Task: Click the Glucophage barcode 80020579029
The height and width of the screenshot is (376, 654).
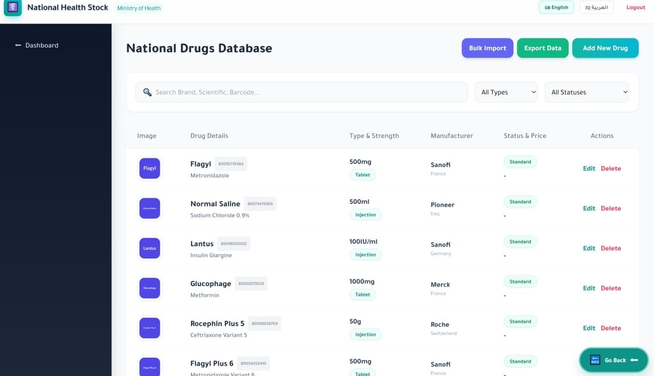Action: pos(251,284)
